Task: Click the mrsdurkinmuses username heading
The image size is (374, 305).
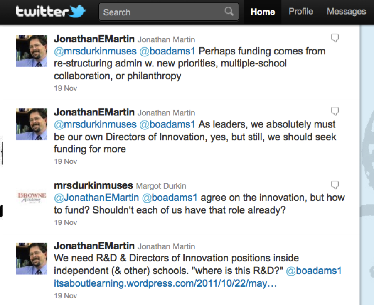Action: pos(93,185)
